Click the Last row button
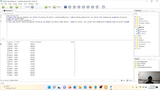Image resolution: width=160 pixels, height=90 pixels. click(x=123, y=80)
